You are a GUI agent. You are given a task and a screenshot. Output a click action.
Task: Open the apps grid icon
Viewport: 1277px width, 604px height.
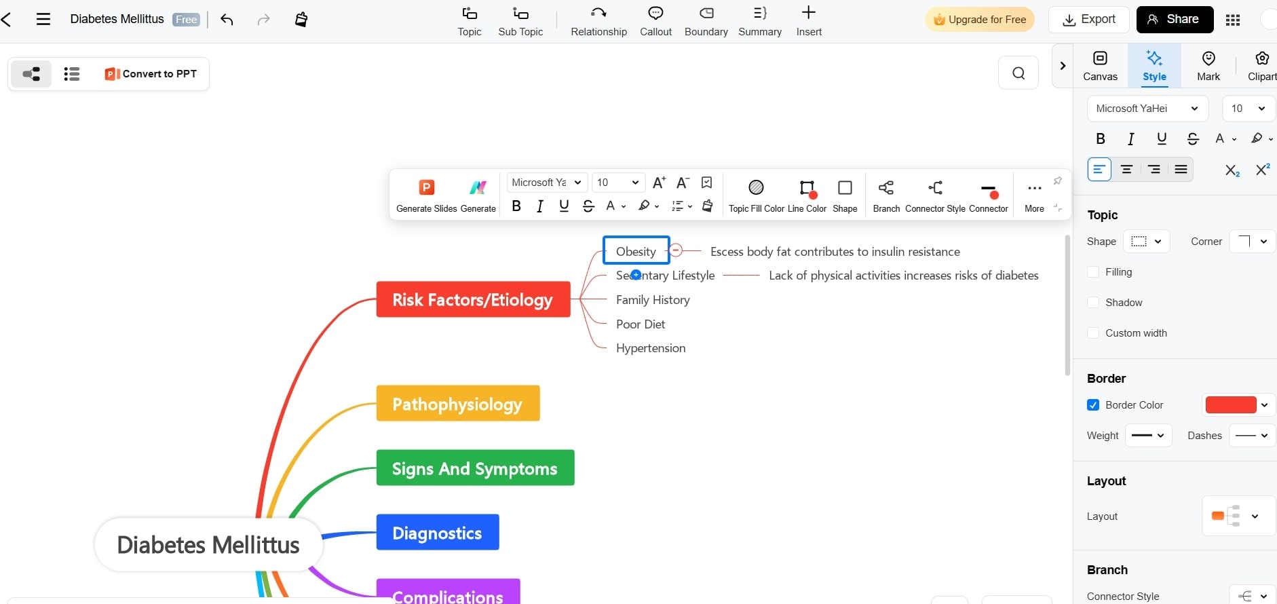pyautogui.click(x=1233, y=20)
